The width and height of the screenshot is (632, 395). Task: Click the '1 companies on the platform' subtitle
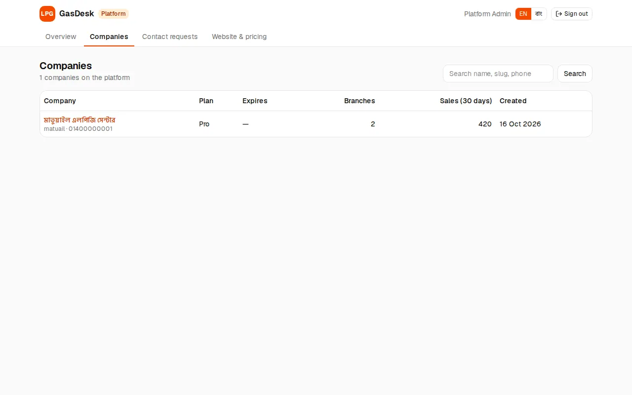[84, 78]
